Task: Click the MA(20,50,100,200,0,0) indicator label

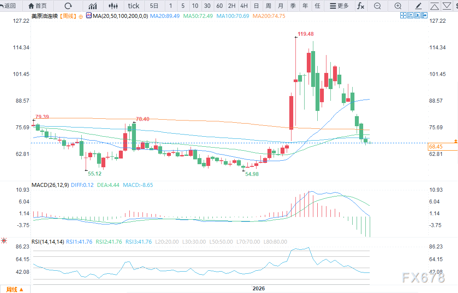Action: 120,16
